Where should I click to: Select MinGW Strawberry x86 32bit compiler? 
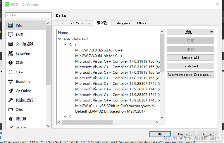[x=115, y=106]
